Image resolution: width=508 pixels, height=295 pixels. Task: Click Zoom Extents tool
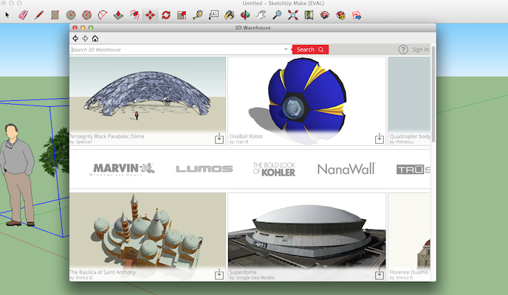pyautogui.click(x=293, y=15)
